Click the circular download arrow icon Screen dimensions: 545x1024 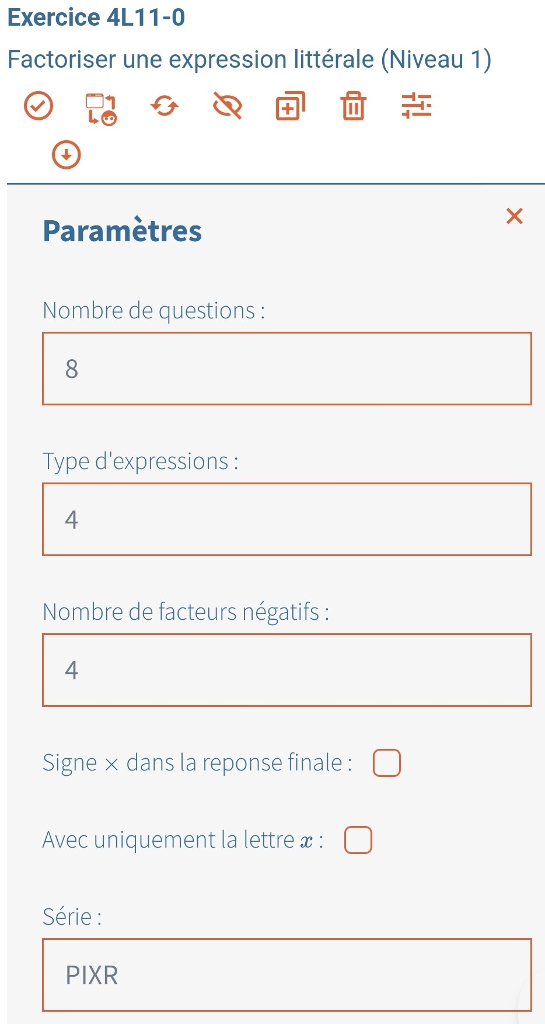tap(67, 155)
